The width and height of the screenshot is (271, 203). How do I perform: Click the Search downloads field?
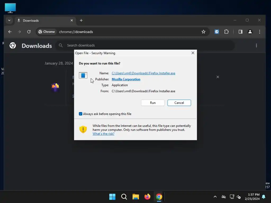(145, 45)
